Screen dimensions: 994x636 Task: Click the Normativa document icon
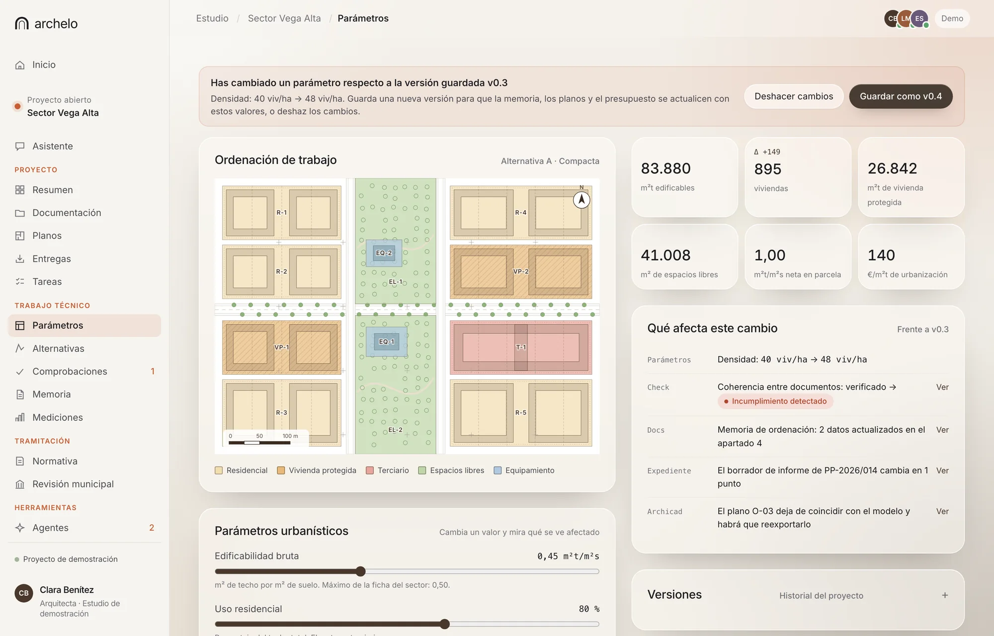(x=20, y=461)
